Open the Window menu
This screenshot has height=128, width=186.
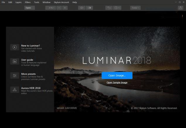click(x=47, y=2)
